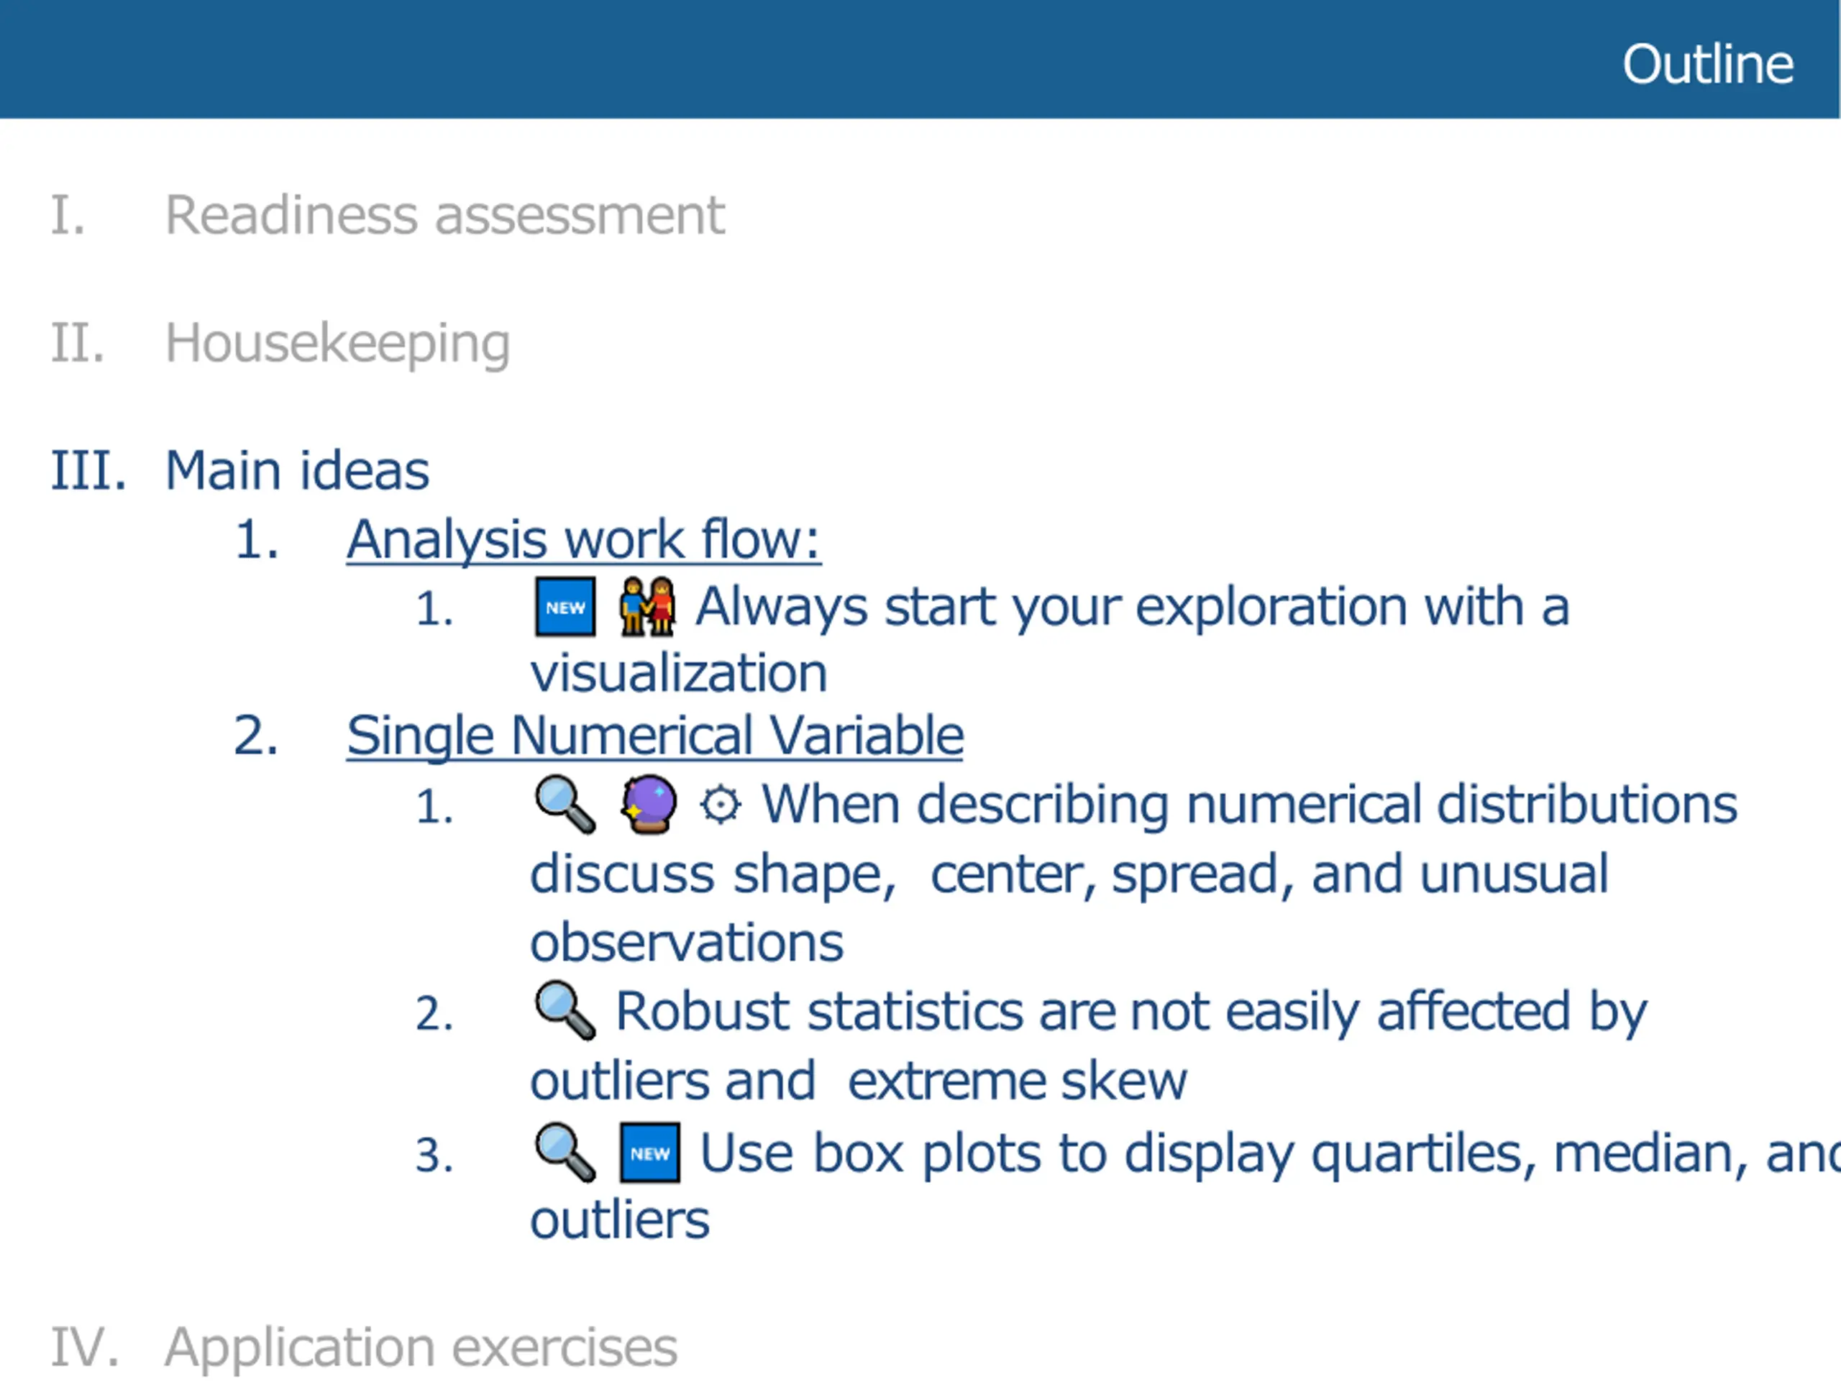Click magnifying glass beside When describing
Screen dimensions: 1841x1382
(565, 805)
